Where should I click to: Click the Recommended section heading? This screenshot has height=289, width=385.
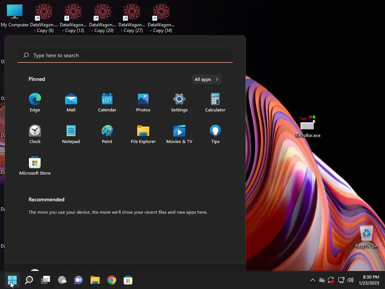click(46, 199)
